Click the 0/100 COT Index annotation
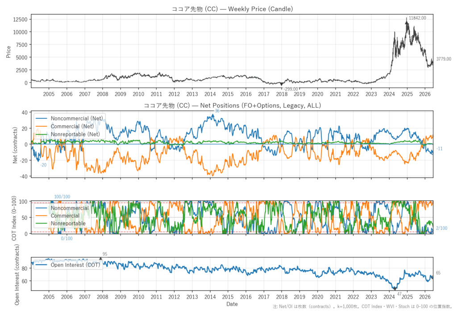 pos(67,238)
